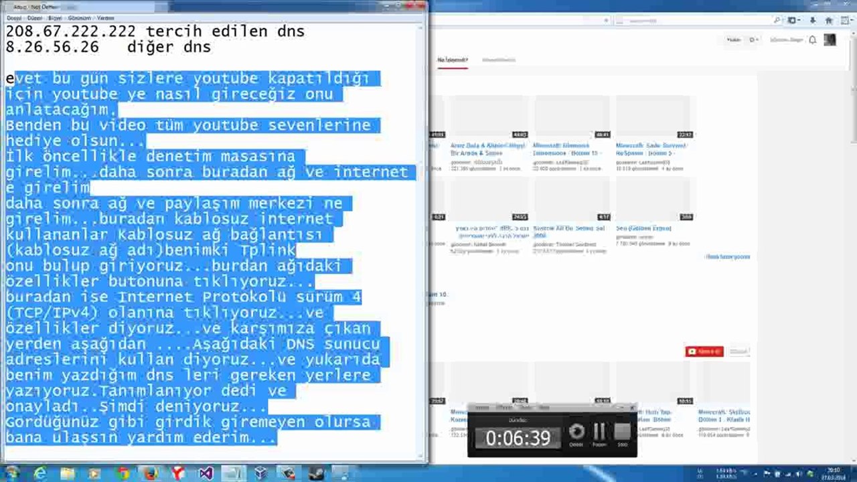Click the red YouTube subscribe button
The image size is (857, 482).
[704, 351]
